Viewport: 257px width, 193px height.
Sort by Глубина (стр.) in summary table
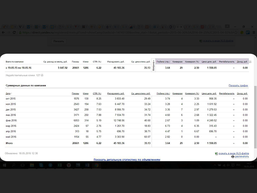pos(163,94)
